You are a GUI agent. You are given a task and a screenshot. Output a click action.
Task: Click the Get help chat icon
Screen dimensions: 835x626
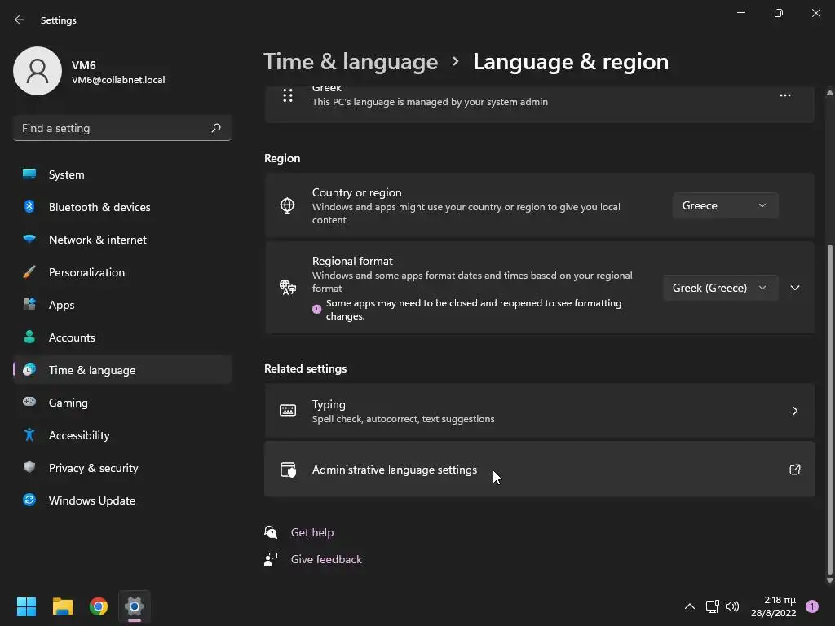click(x=271, y=531)
